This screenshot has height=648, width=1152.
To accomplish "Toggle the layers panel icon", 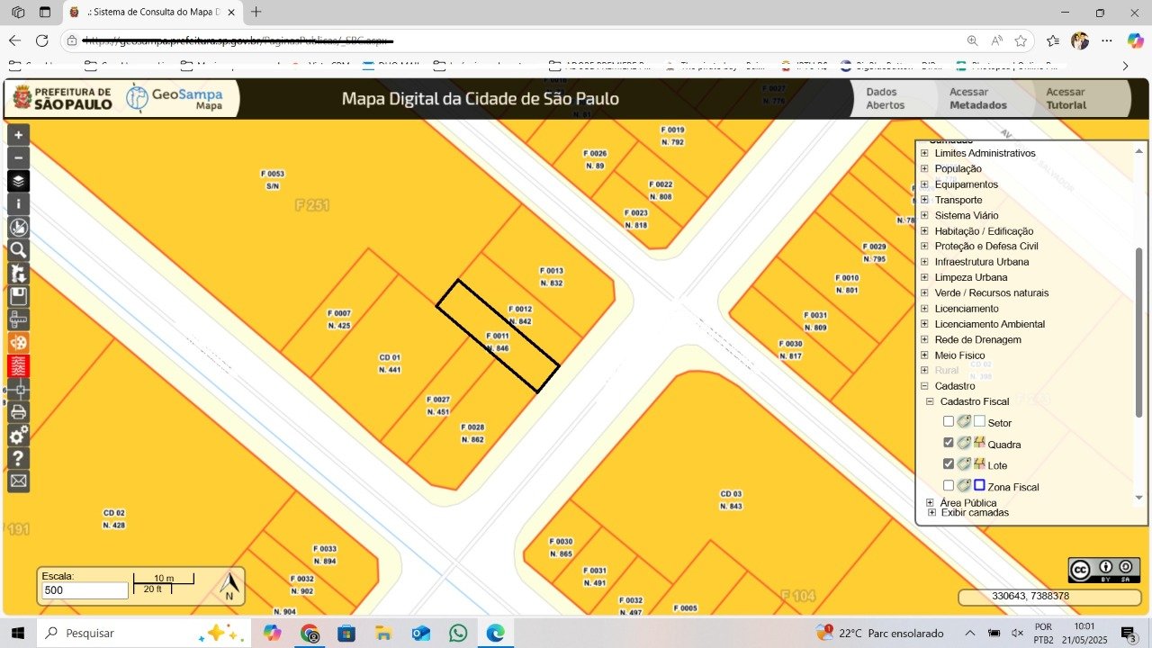I will pos(18,181).
